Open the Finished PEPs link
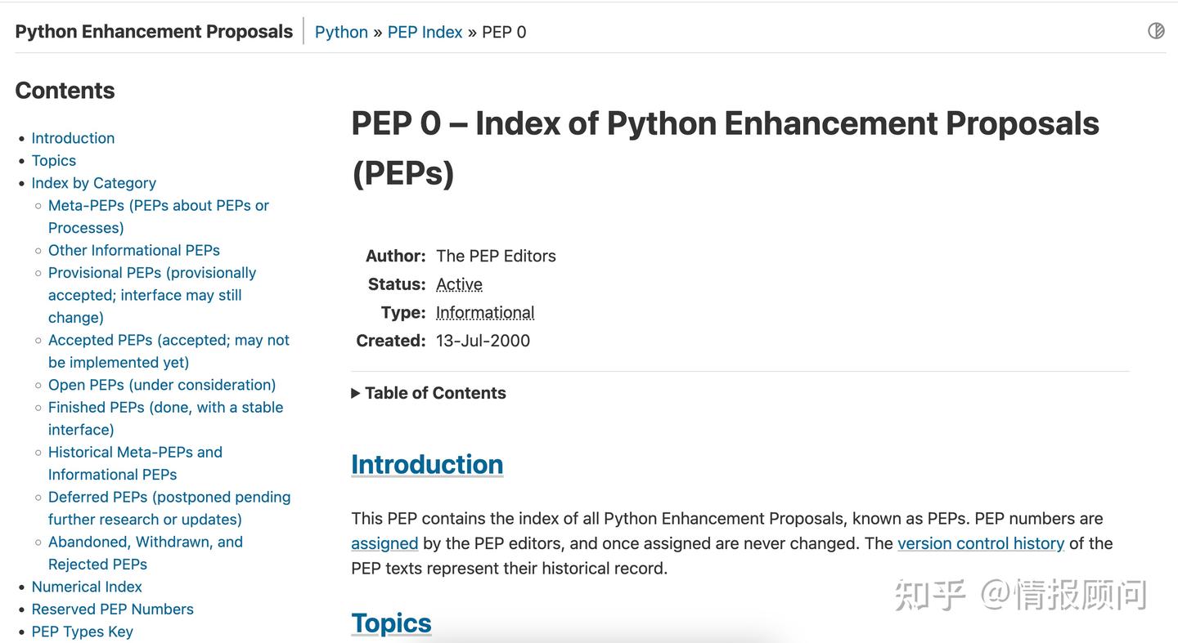 (x=165, y=407)
